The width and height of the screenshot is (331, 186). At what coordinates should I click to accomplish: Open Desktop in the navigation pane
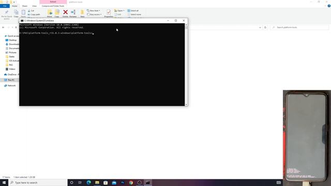click(11, 40)
